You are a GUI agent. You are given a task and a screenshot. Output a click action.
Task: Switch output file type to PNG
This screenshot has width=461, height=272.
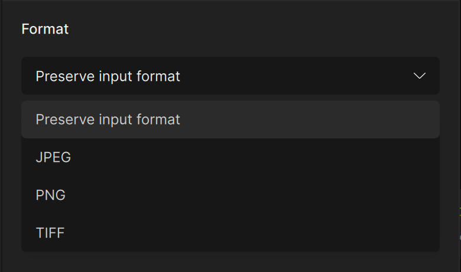[230, 195]
